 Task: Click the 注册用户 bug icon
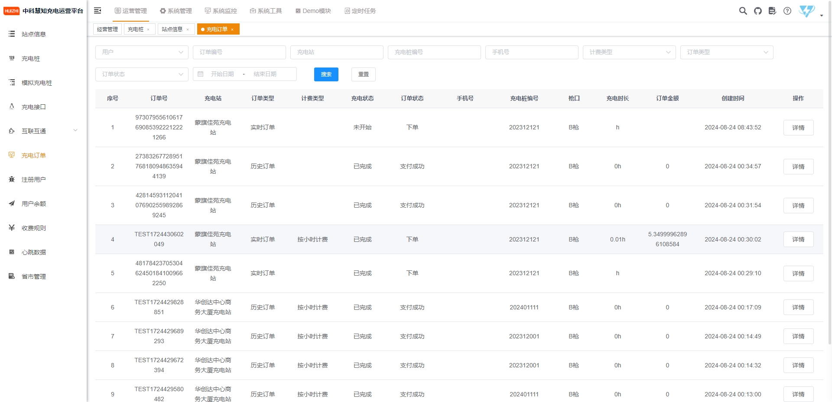[x=12, y=179]
